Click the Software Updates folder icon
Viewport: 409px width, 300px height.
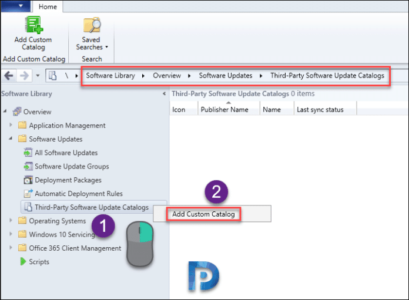point(22,139)
